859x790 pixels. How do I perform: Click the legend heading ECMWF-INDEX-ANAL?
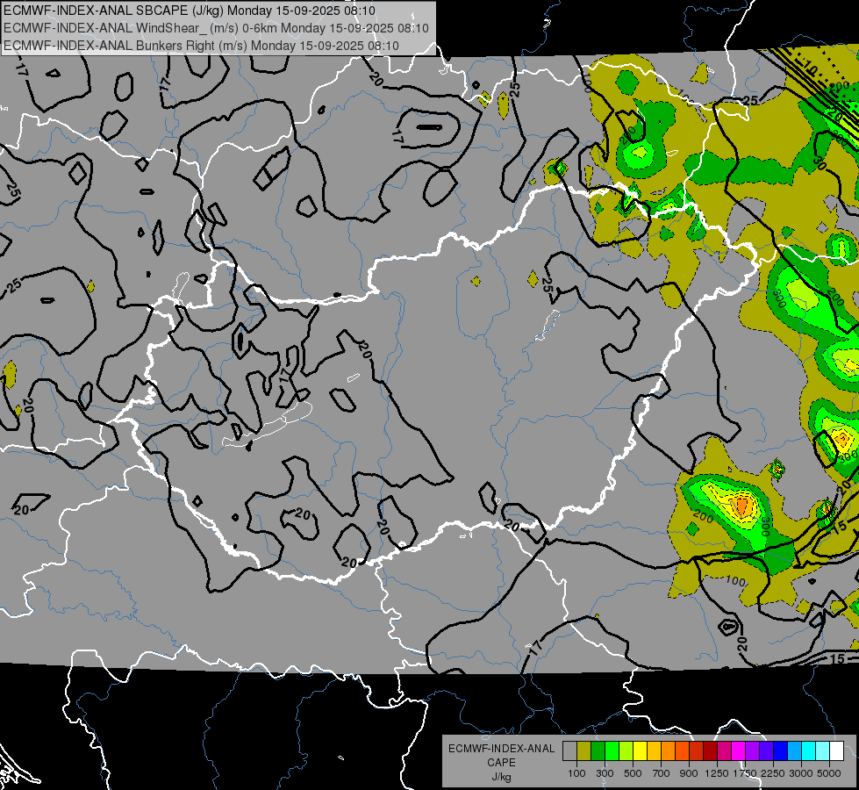[501, 749]
